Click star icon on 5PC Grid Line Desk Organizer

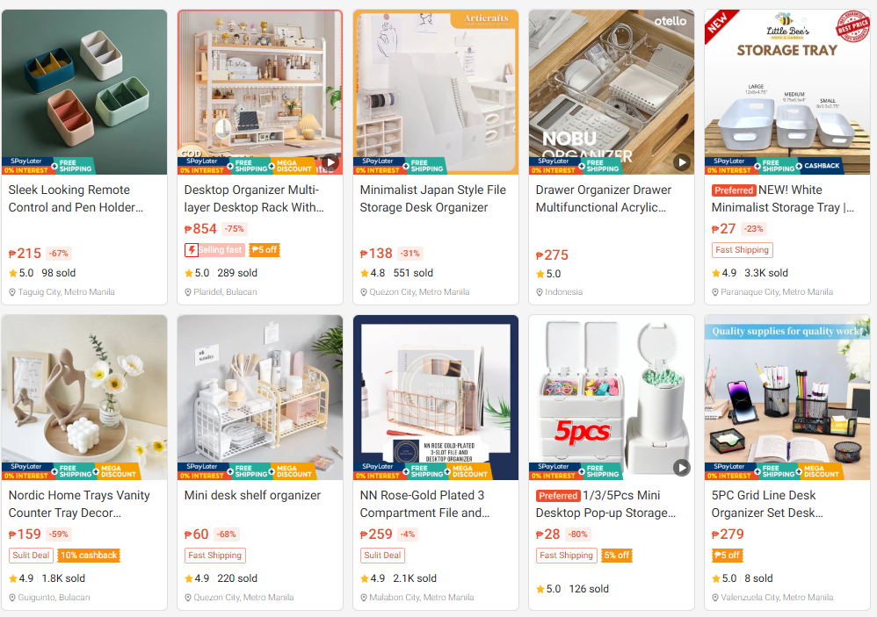pos(716,578)
